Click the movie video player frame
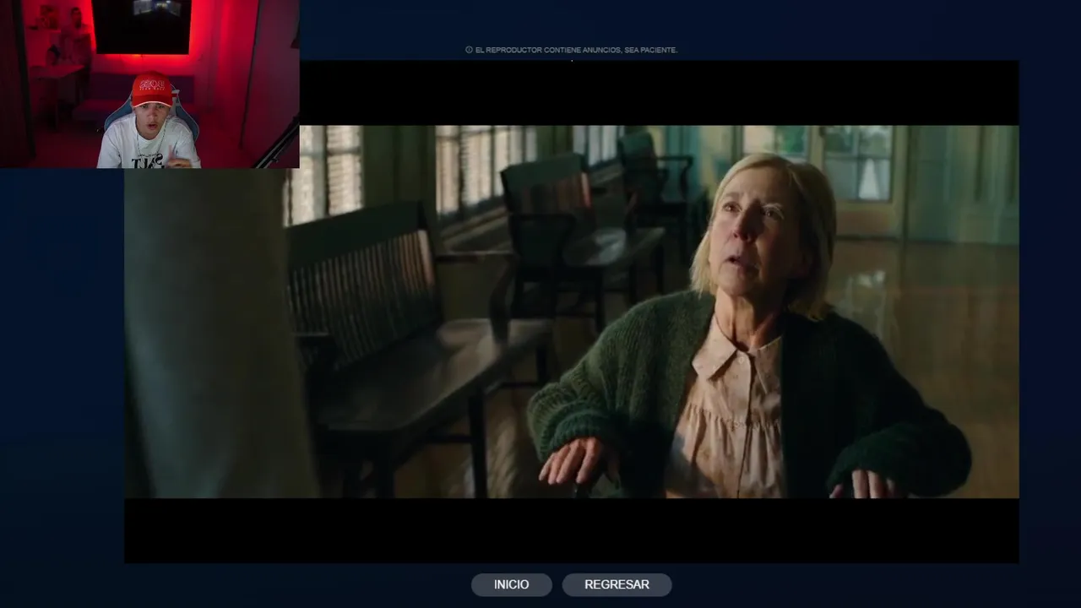Viewport: 1081px width, 608px height. tap(572, 312)
